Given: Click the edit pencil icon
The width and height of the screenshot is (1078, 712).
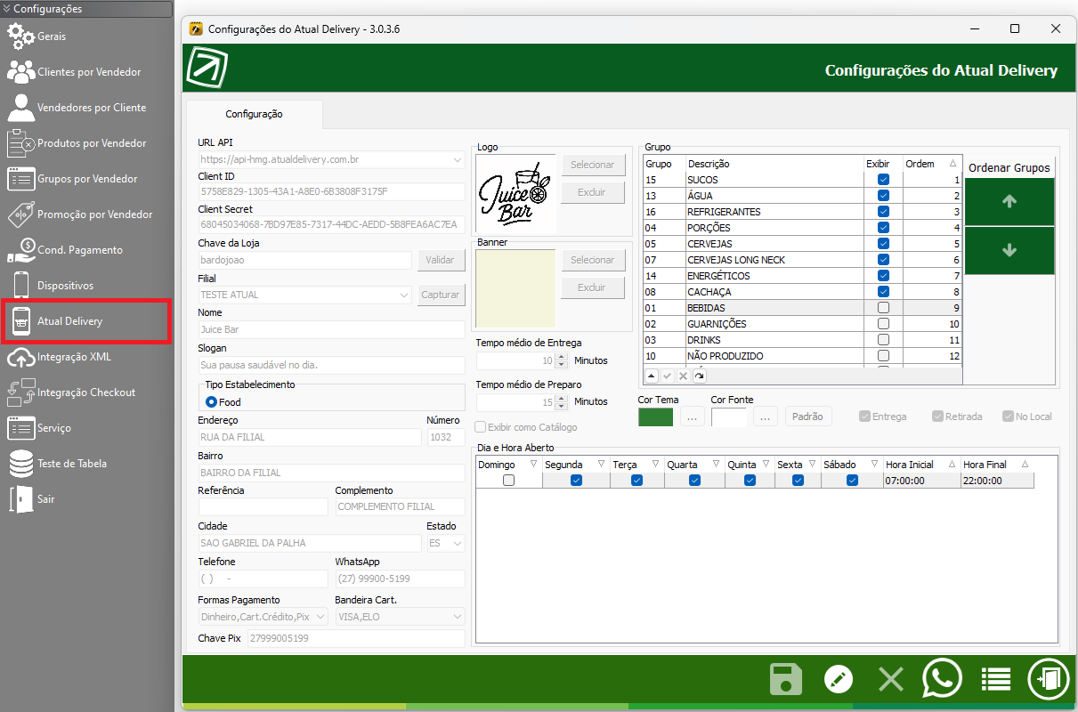Looking at the screenshot, I should click(x=839, y=680).
